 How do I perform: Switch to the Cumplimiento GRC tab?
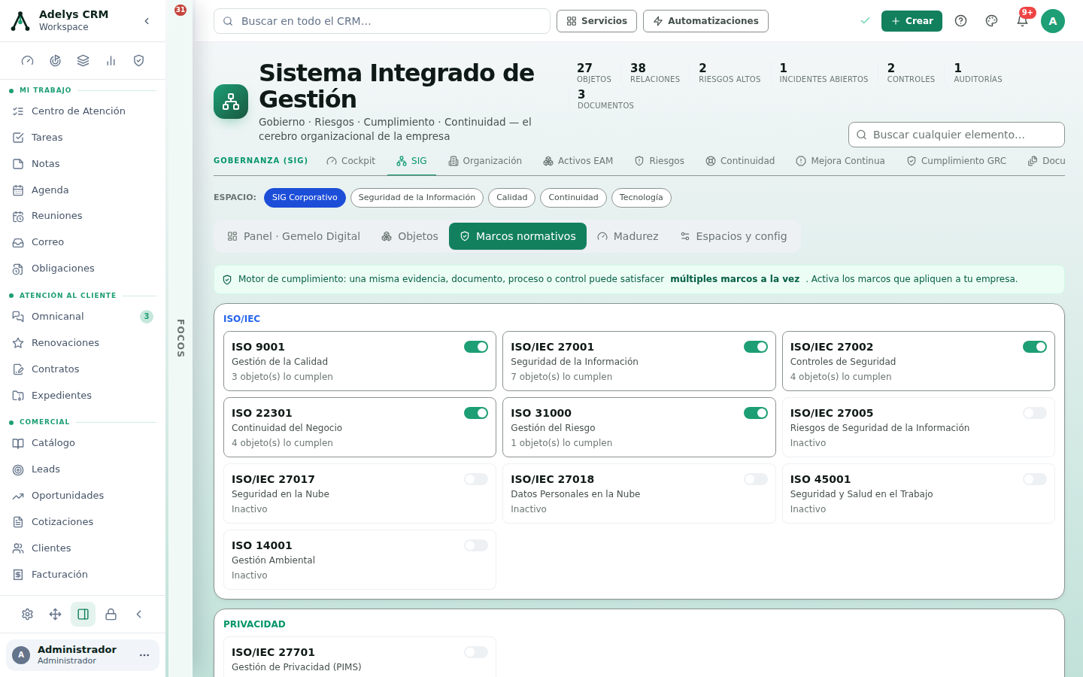tap(957, 161)
